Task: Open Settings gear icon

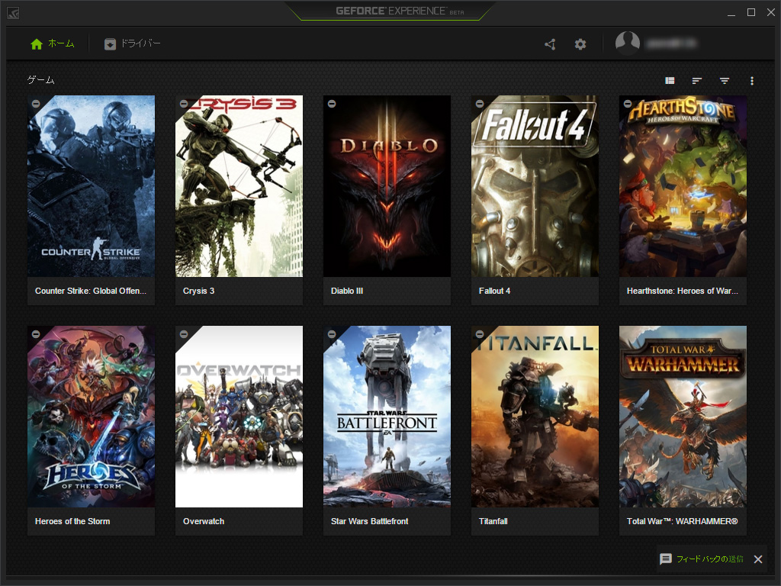Action: click(580, 44)
